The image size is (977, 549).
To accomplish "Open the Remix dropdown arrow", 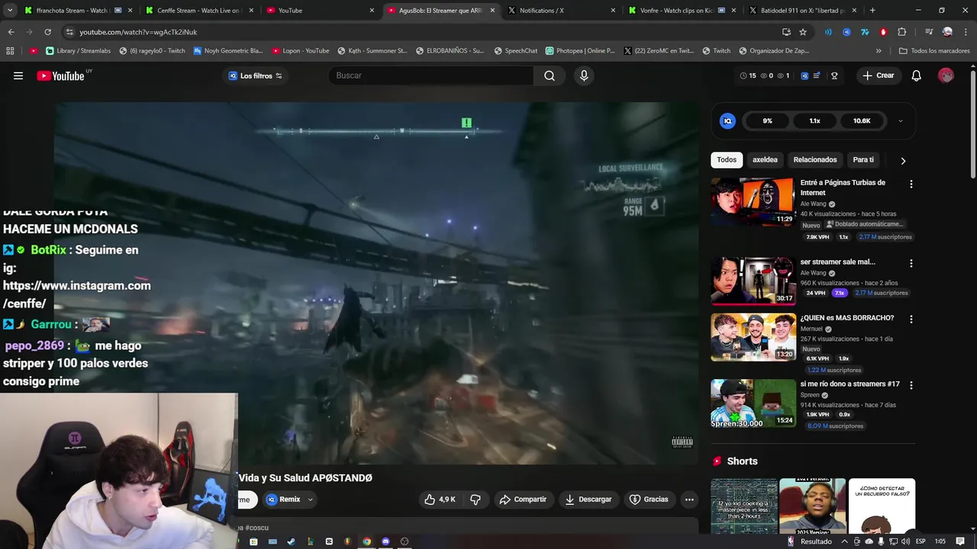I will tap(310, 499).
